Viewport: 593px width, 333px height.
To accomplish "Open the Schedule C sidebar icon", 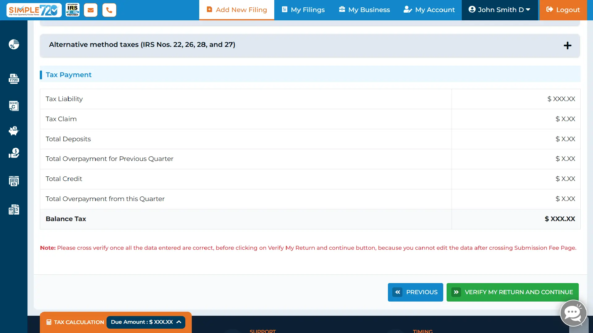I will 14,106.
